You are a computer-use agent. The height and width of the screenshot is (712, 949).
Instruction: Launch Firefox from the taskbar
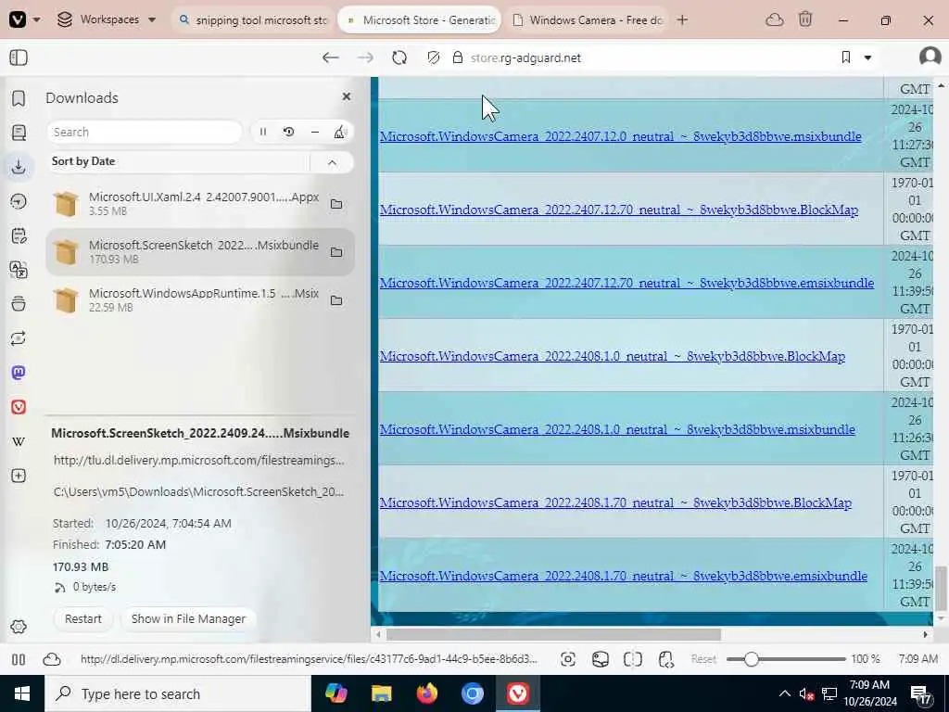426,693
